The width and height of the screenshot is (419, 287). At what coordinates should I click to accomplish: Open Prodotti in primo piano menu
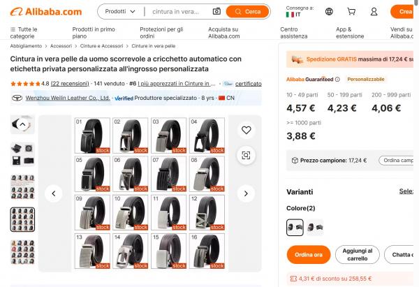pyautogui.click(x=93, y=32)
